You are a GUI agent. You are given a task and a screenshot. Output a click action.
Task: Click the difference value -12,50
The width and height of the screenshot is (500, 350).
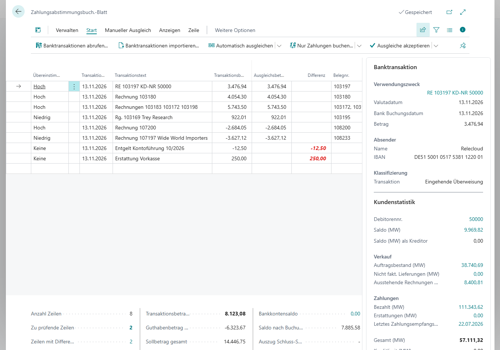click(x=318, y=149)
